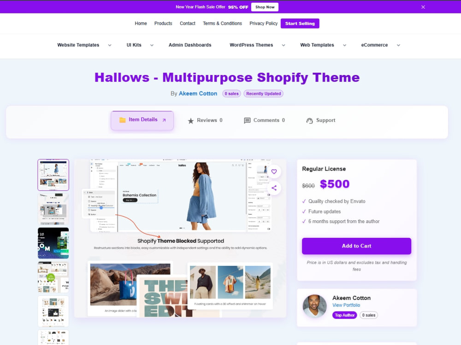461x345 pixels.
Task: Click the comment bubble icon beside Comments
Action: (247, 121)
